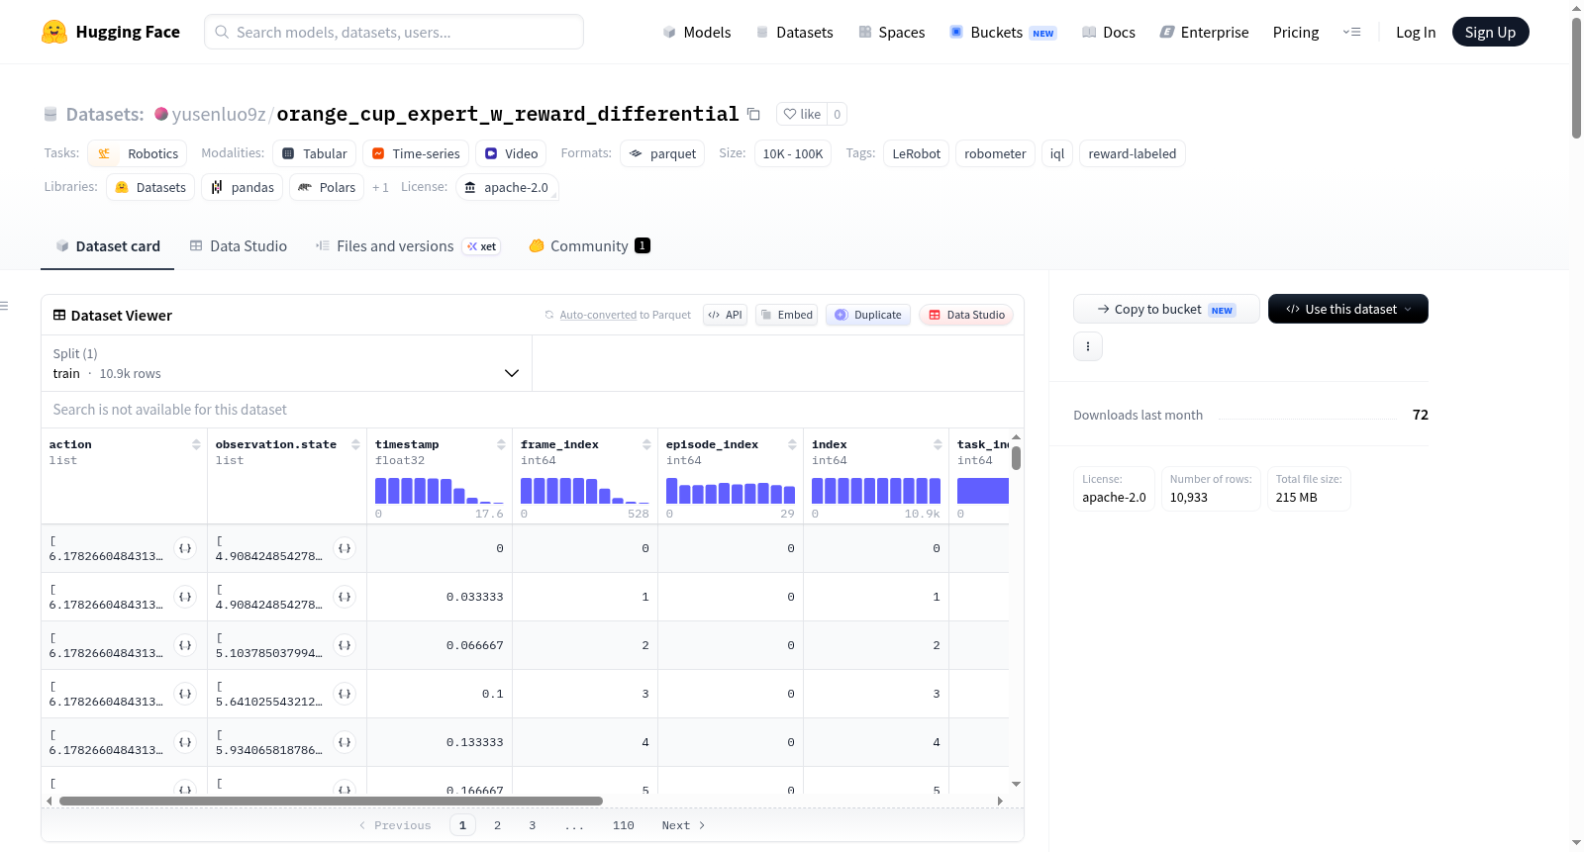Go to the Next page of rows
This screenshot has height=852, width=1584.
[683, 825]
